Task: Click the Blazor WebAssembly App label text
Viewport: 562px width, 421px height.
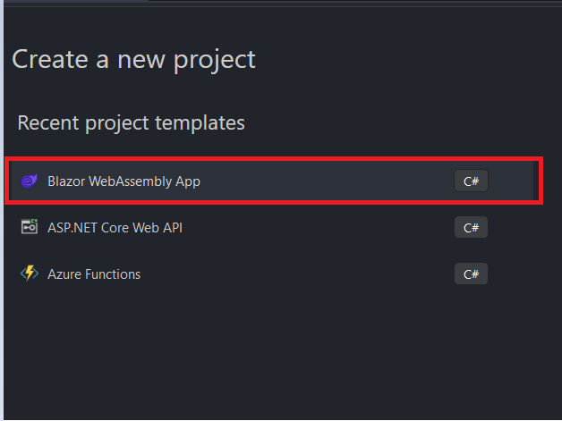Action: [x=124, y=181]
